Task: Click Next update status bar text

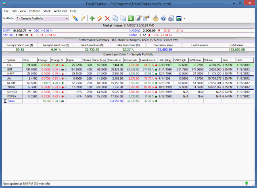Action: pyautogui.click(x=26, y=184)
